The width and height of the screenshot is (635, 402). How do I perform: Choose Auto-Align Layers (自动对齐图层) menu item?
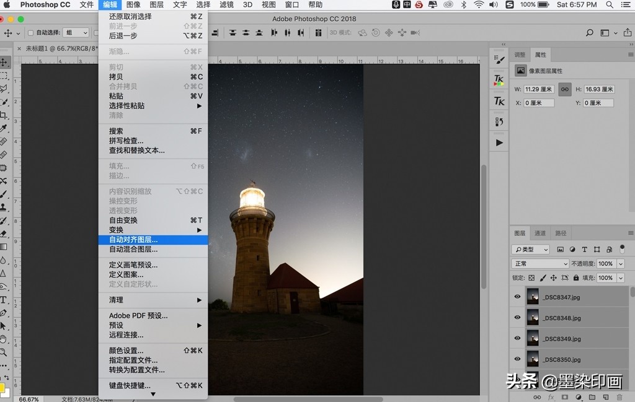133,240
